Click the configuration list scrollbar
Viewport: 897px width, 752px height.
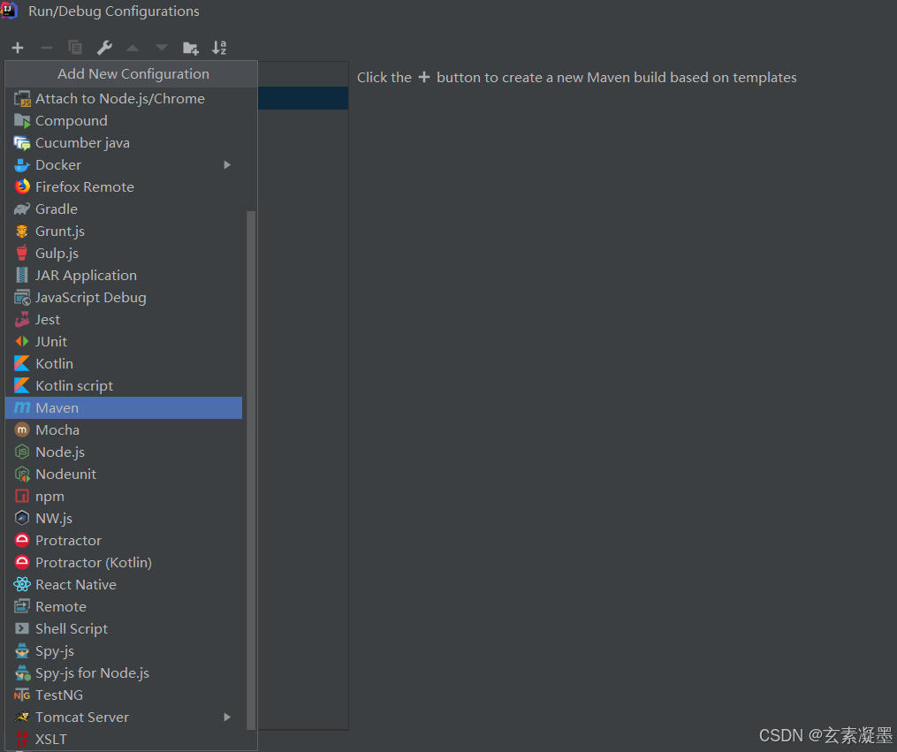pos(251,470)
